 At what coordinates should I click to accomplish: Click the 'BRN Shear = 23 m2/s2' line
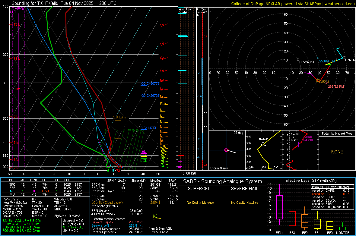pyautogui.click(x=117, y=211)
